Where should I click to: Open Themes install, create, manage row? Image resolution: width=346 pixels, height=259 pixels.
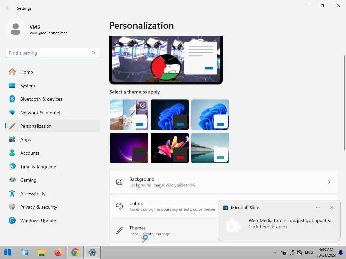(x=164, y=231)
